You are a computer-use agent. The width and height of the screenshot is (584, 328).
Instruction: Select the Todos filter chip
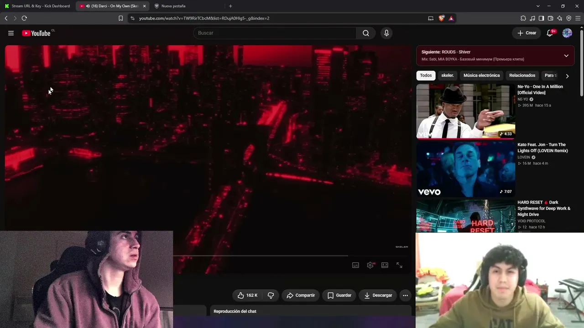pos(426,76)
